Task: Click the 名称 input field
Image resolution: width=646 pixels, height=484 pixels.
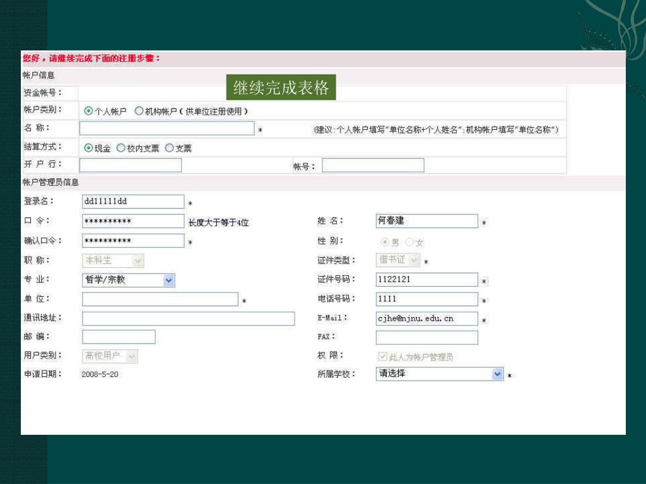Action: click(167, 129)
